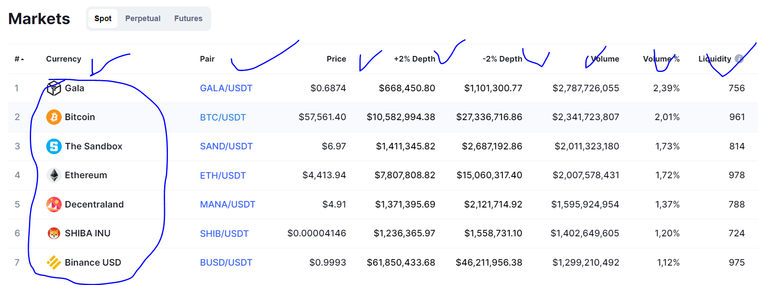Image resolution: width=758 pixels, height=285 pixels.
Task: Open the SAND/USDT pair link
Action: 226,146
